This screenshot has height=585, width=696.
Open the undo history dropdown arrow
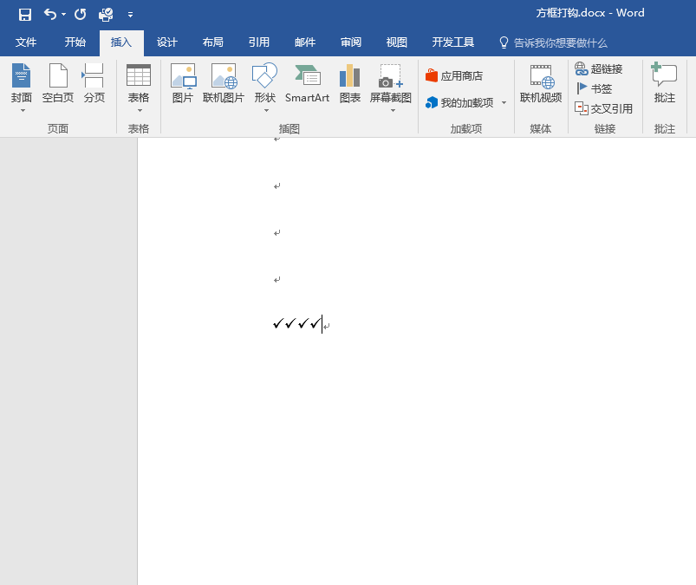coord(64,15)
